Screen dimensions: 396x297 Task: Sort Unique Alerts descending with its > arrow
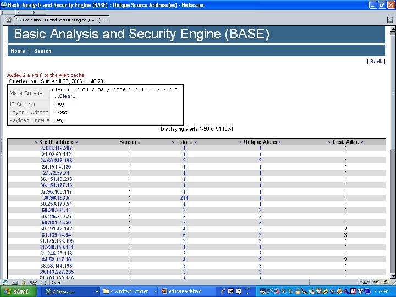(280, 142)
